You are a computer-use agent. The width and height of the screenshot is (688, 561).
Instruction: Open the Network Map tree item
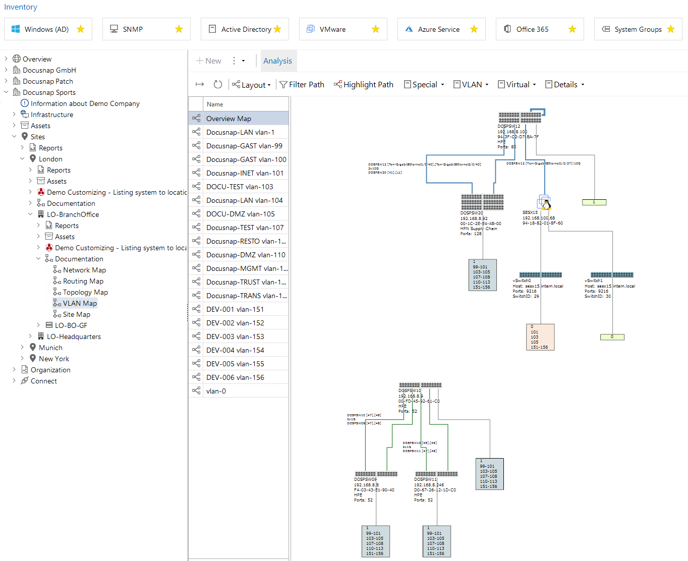pyautogui.click(x=84, y=270)
